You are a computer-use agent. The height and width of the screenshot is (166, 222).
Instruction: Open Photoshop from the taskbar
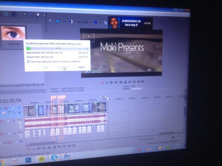coord(28,160)
